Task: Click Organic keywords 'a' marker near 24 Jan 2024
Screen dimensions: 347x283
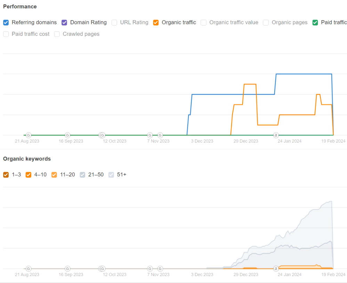Action: tap(276, 269)
